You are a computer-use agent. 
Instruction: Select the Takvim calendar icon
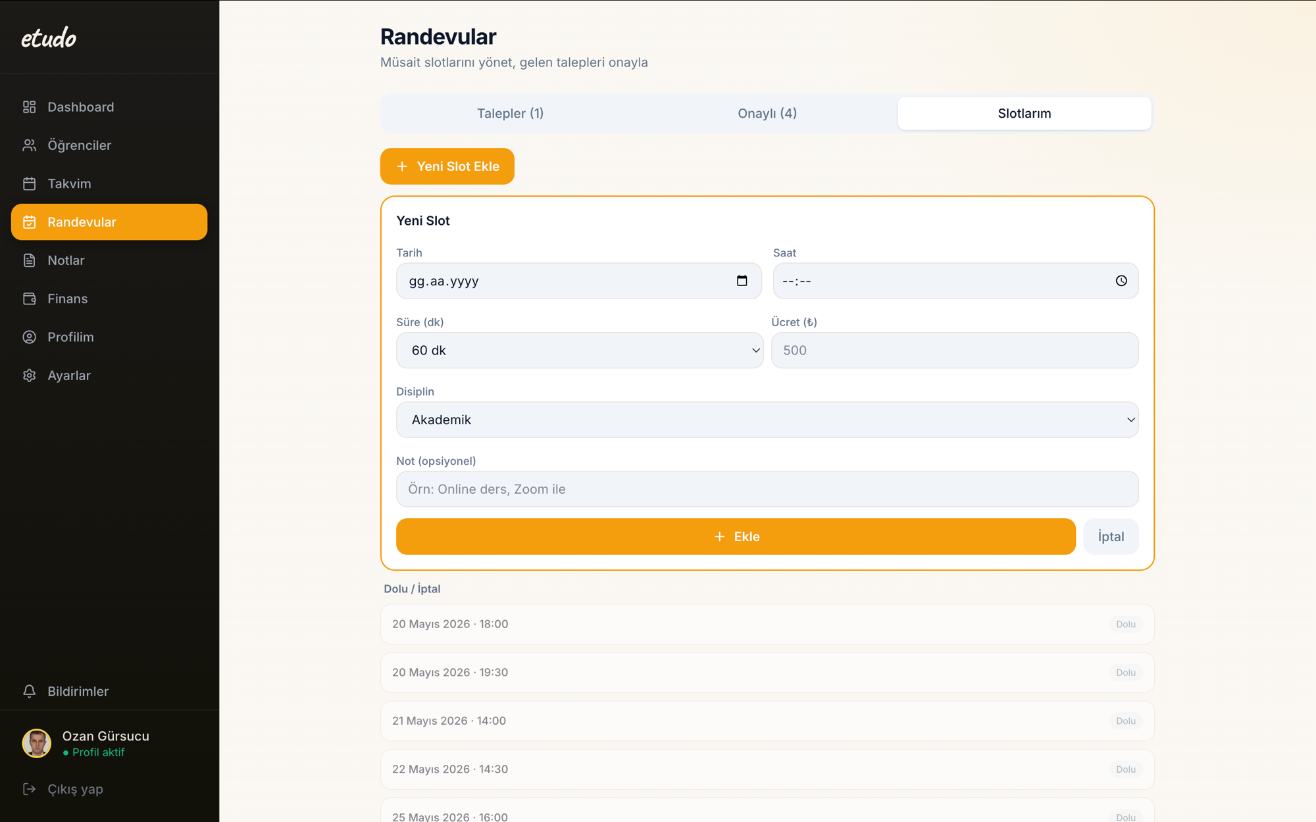click(x=29, y=183)
